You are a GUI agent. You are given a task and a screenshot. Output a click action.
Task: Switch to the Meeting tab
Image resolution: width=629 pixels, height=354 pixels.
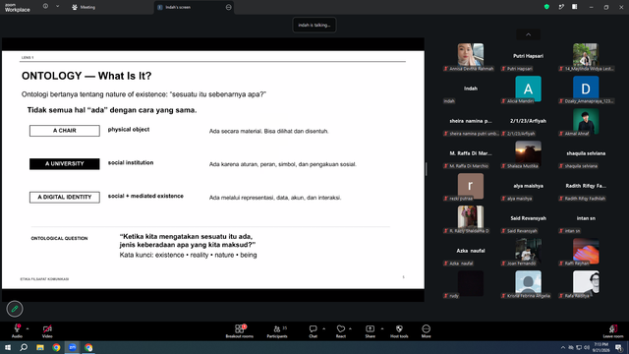84,7
